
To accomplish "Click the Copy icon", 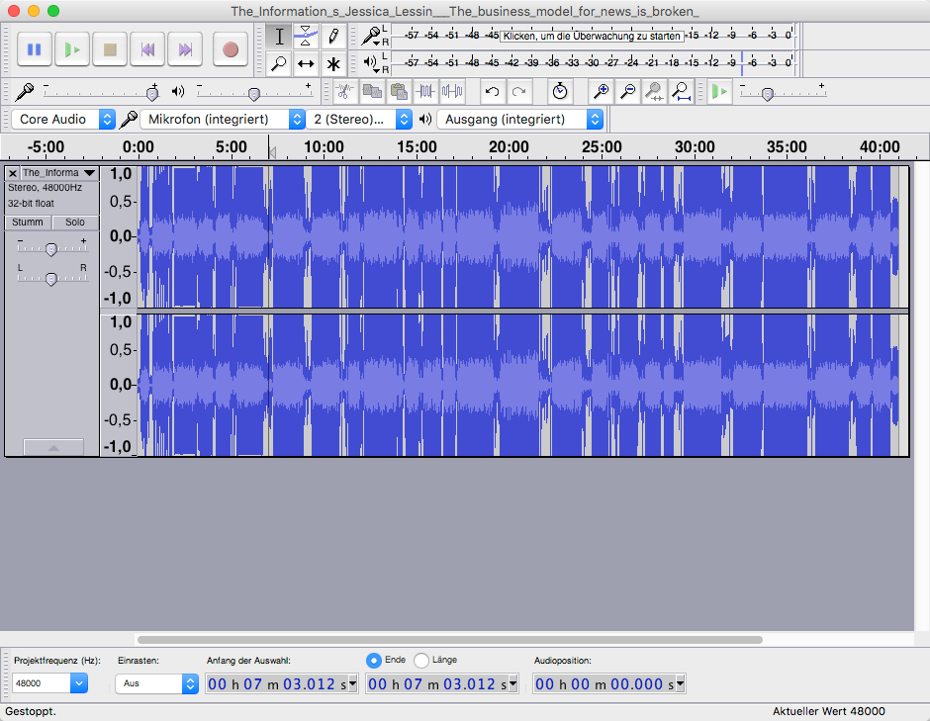I will click(x=372, y=91).
